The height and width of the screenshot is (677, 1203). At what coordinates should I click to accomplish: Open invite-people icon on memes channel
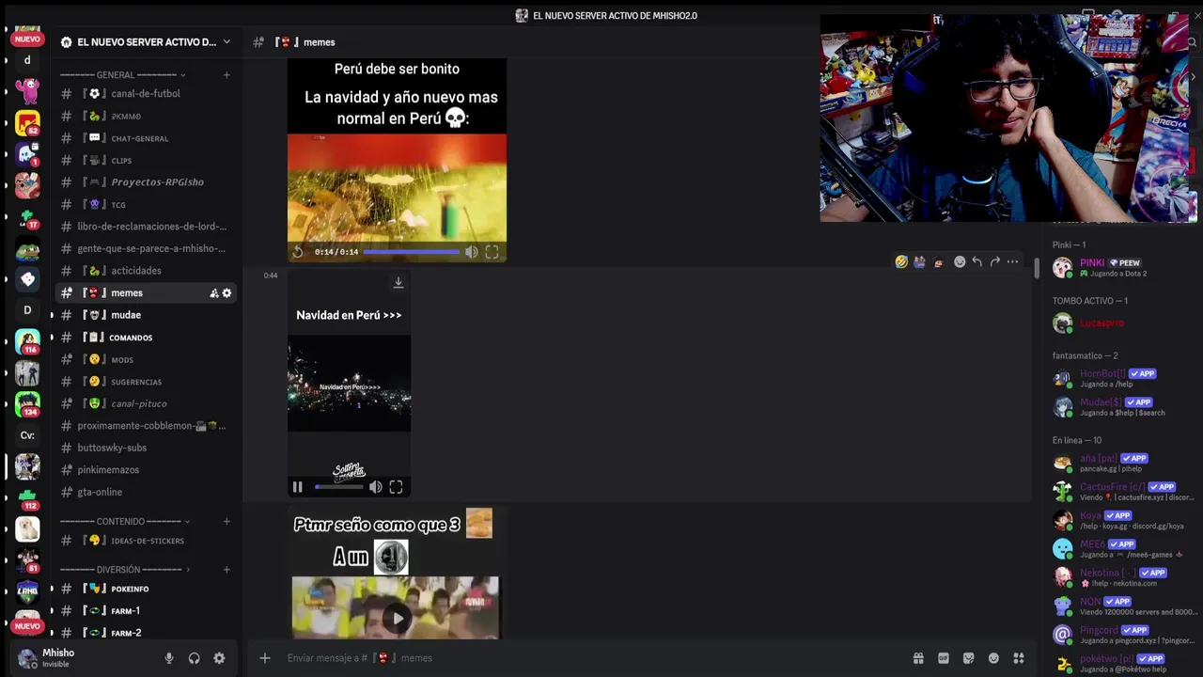coord(214,293)
